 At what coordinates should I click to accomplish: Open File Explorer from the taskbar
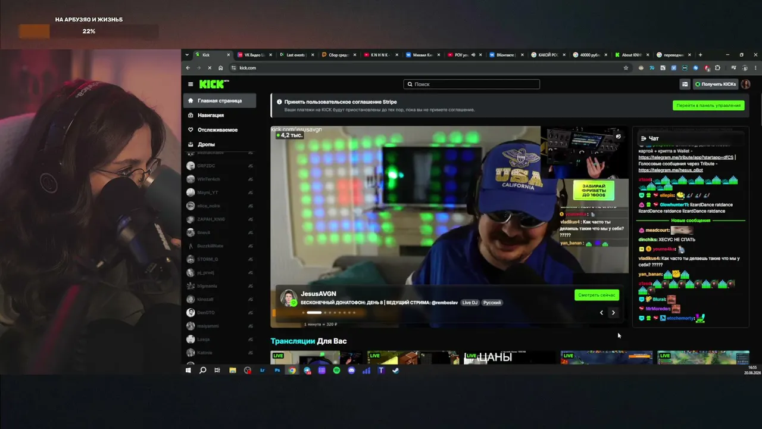coord(232,371)
